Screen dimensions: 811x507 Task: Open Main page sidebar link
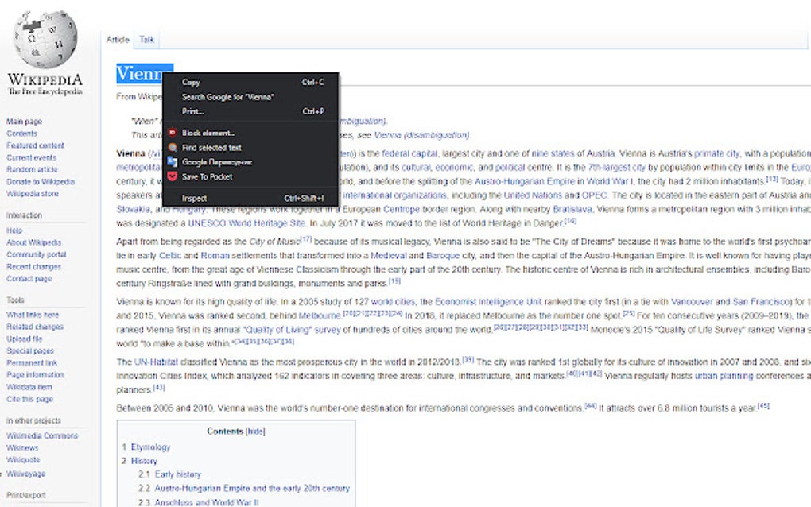[25, 122]
